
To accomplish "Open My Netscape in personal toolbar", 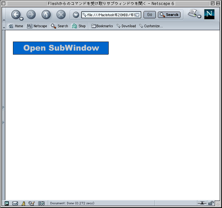I will (37, 26).
